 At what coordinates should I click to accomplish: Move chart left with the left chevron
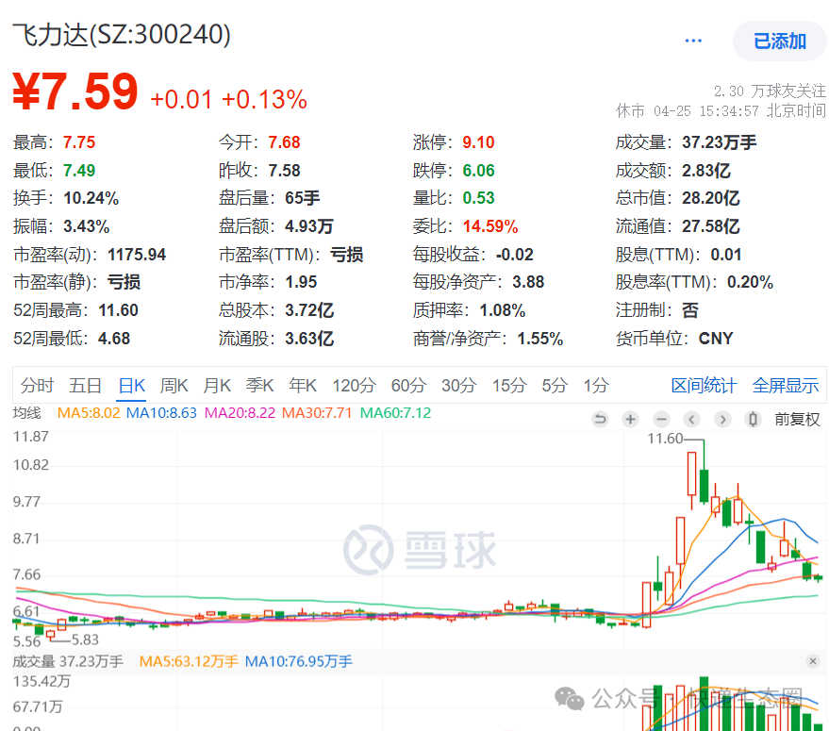click(691, 420)
